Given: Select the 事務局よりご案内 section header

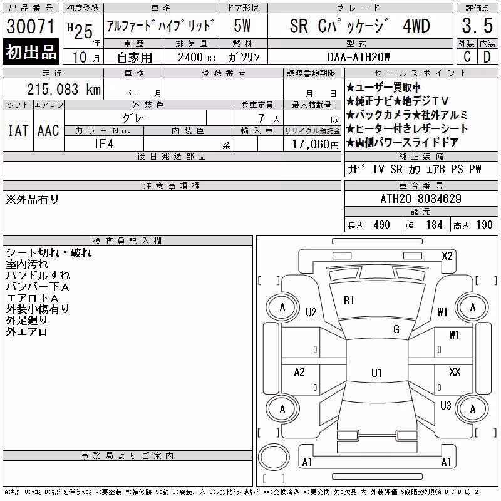Looking at the screenshot, I should tap(128, 456).
